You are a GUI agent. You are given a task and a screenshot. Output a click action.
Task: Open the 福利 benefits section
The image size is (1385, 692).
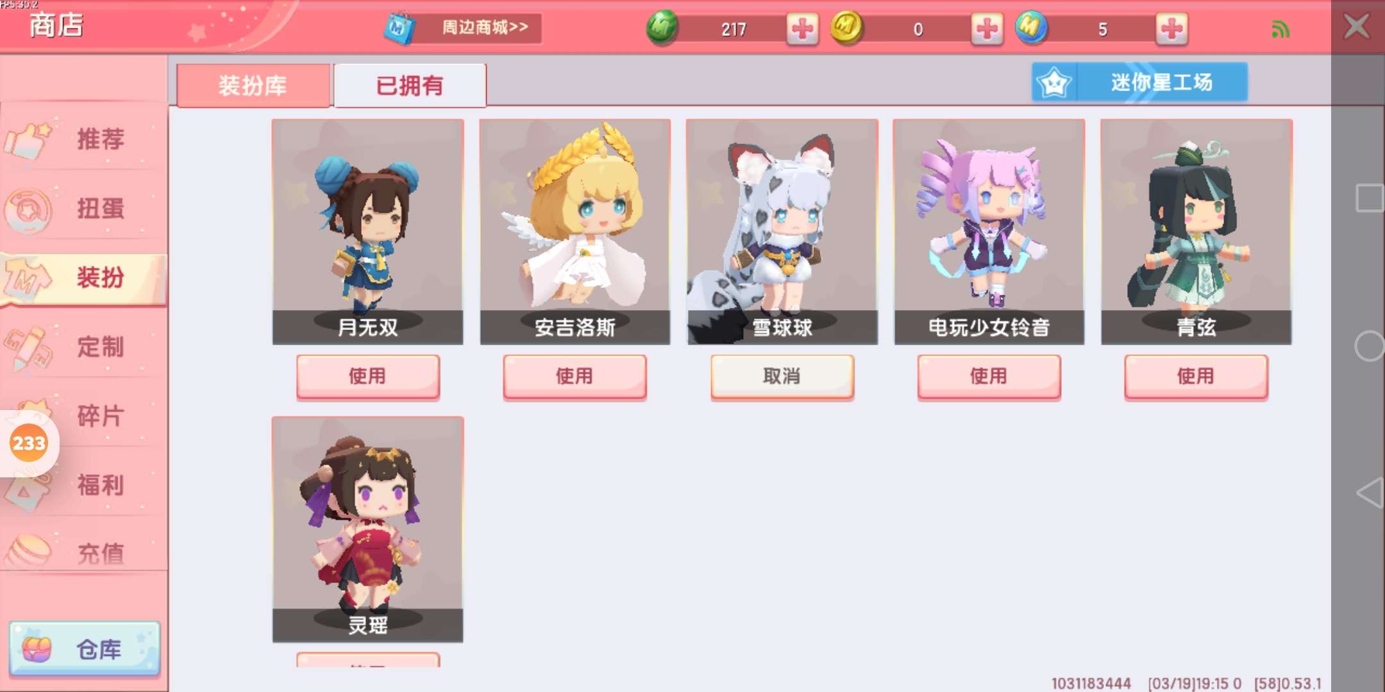pyautogui.click(x=83, y=485)
